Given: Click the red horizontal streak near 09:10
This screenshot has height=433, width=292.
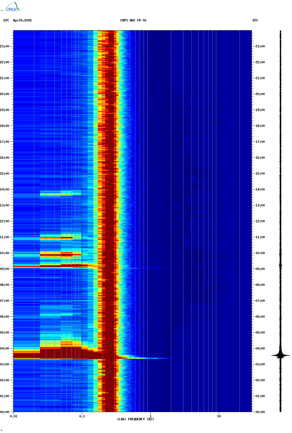Looking at the screenshot, I should [x=50, y=266].
